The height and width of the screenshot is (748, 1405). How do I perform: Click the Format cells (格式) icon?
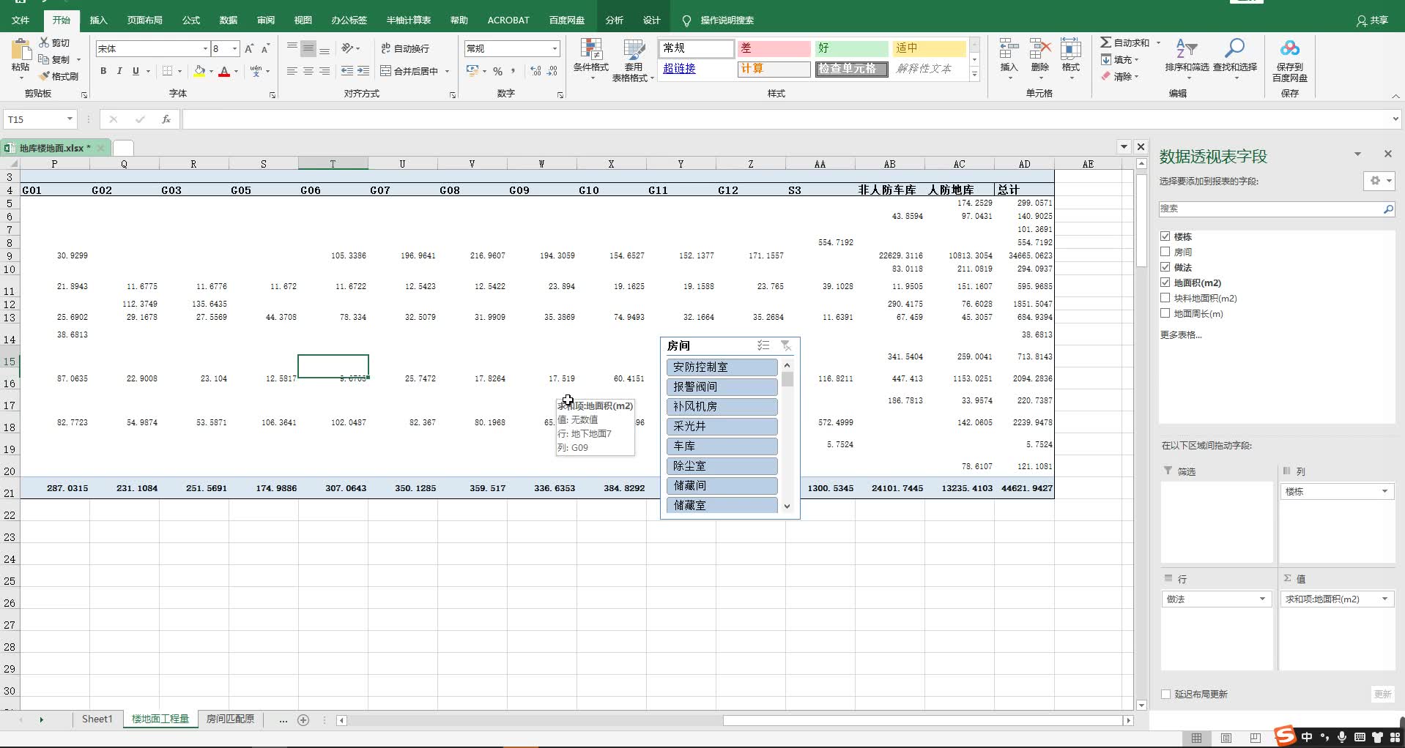tap(1071, 49)
